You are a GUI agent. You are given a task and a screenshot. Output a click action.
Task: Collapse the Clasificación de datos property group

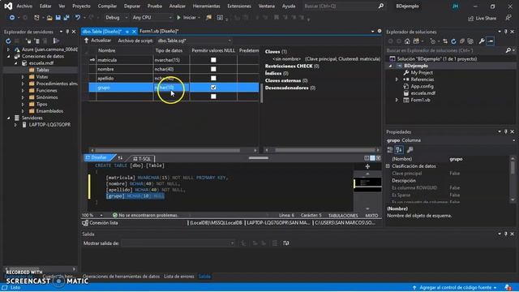(388, 166)
